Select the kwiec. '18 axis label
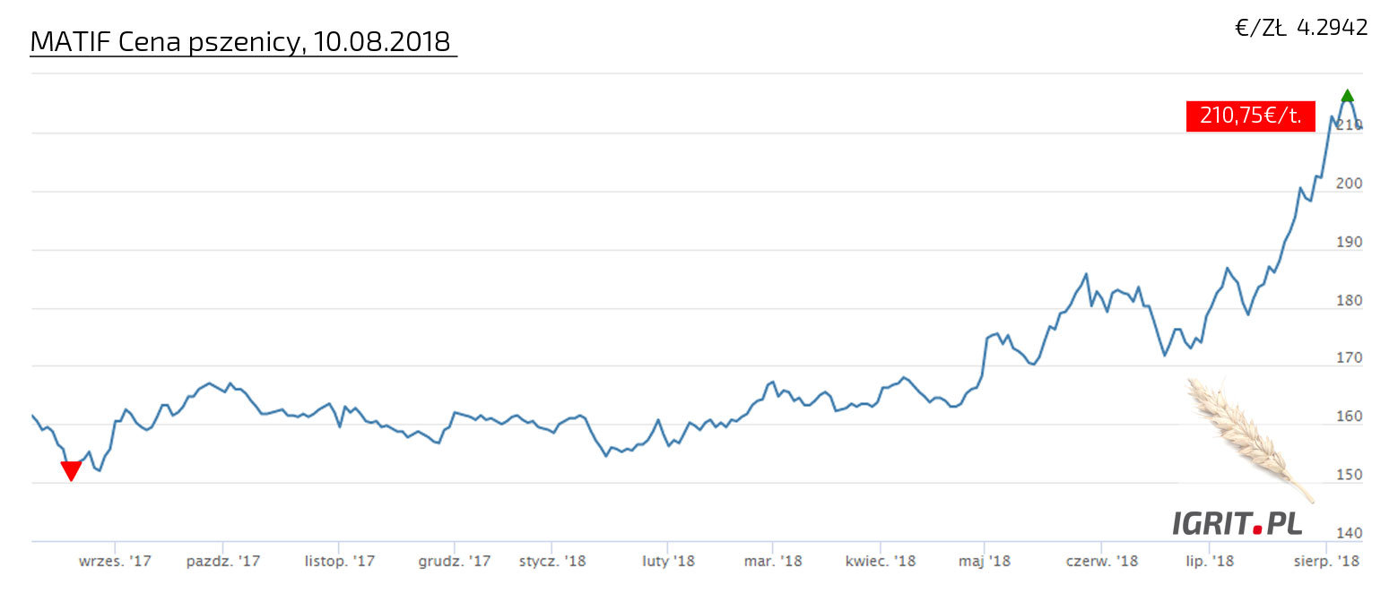This screenshot has height=593, width=1398. (x=881, y=562)
